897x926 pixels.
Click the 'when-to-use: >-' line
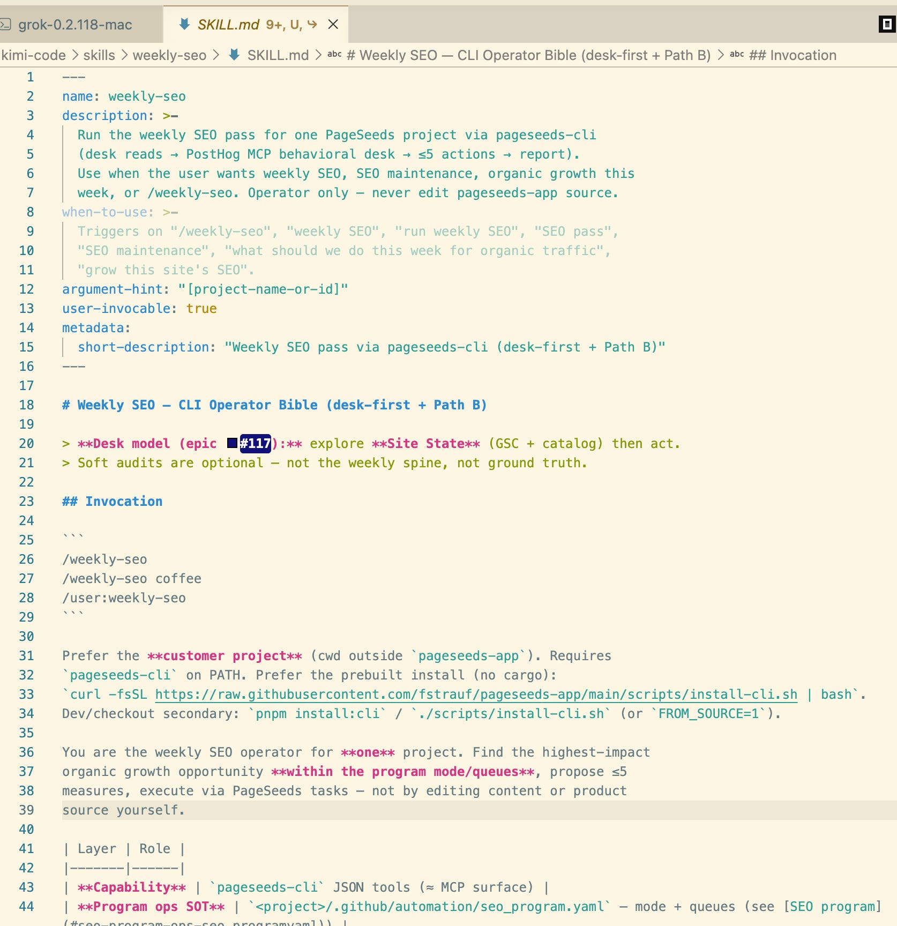[x=120, y=212]
